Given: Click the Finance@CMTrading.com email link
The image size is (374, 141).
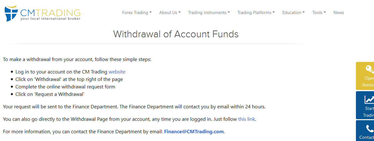Looking at the screenshot, I should click(x=194, y=131).
